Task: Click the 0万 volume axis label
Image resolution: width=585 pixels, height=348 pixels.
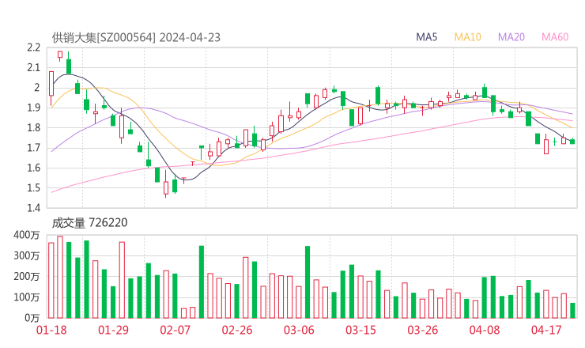Action: point(32,318)
